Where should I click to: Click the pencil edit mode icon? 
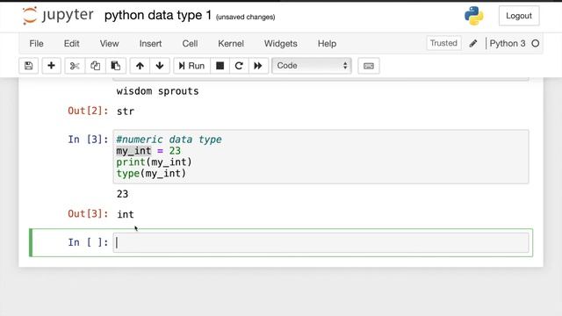[473, 43]
